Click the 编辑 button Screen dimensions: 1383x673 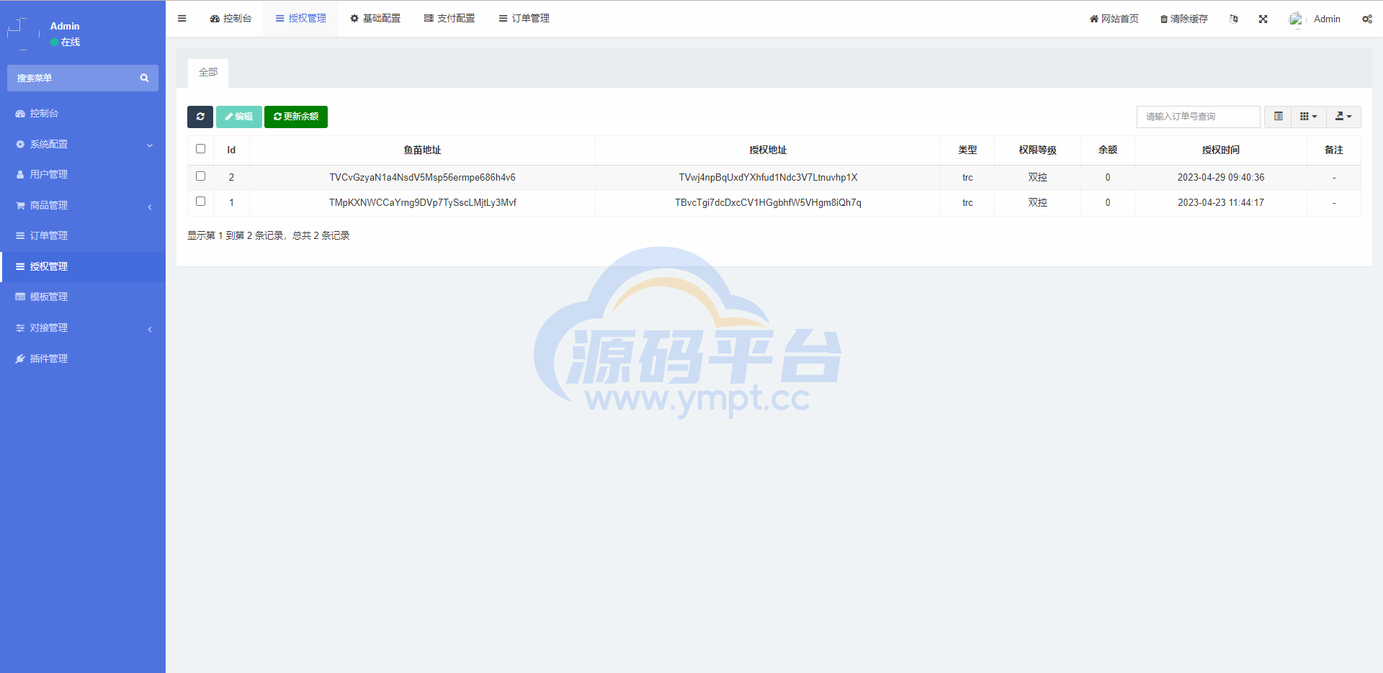pos(238,117)
